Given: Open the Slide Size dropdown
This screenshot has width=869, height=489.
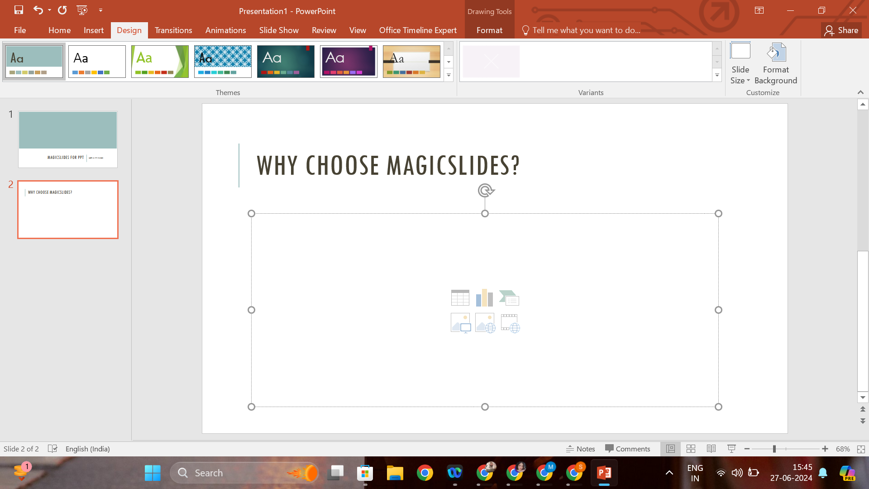Looking at the screenshot, I should point(740,63).
